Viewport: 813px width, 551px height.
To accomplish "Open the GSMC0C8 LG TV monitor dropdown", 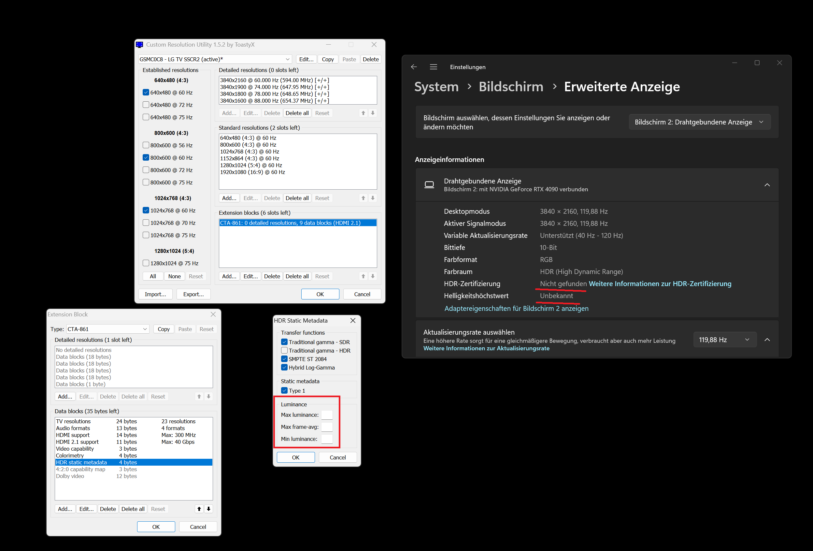I will click(215, 59).
